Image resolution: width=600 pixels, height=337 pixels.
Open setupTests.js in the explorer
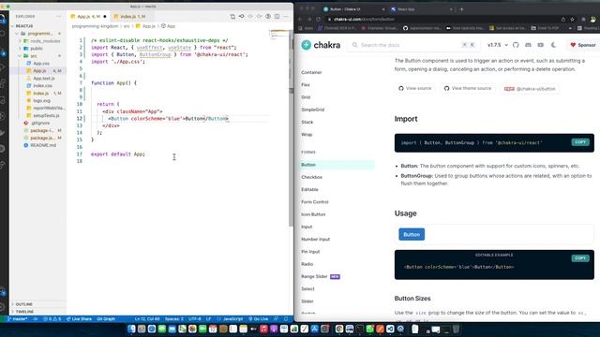pyautogui.click(x=46, y=115)
